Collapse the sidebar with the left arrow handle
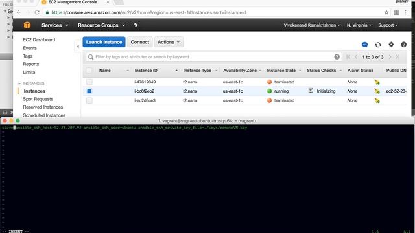 78,47
